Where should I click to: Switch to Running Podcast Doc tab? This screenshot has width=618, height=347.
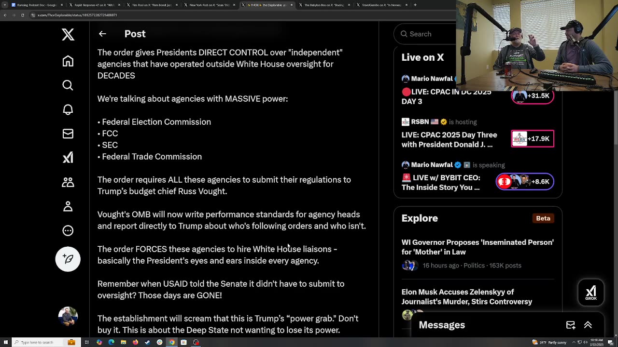coord(37,5)
